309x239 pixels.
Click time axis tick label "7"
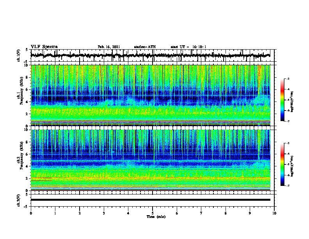coord(201,213)
